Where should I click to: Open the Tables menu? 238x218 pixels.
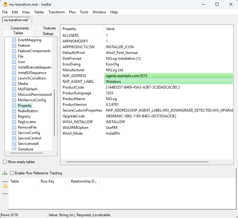[39, 12]
